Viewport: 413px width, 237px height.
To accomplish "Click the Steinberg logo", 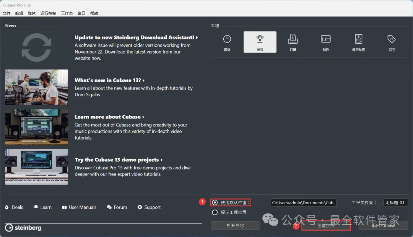I will point(23,228).
